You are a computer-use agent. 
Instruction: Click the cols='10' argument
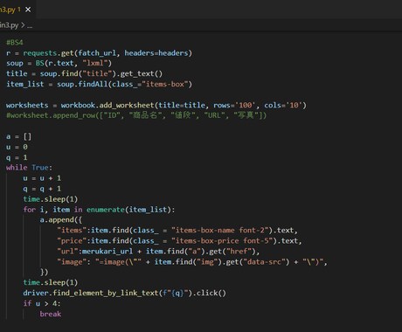coord(283,105)
